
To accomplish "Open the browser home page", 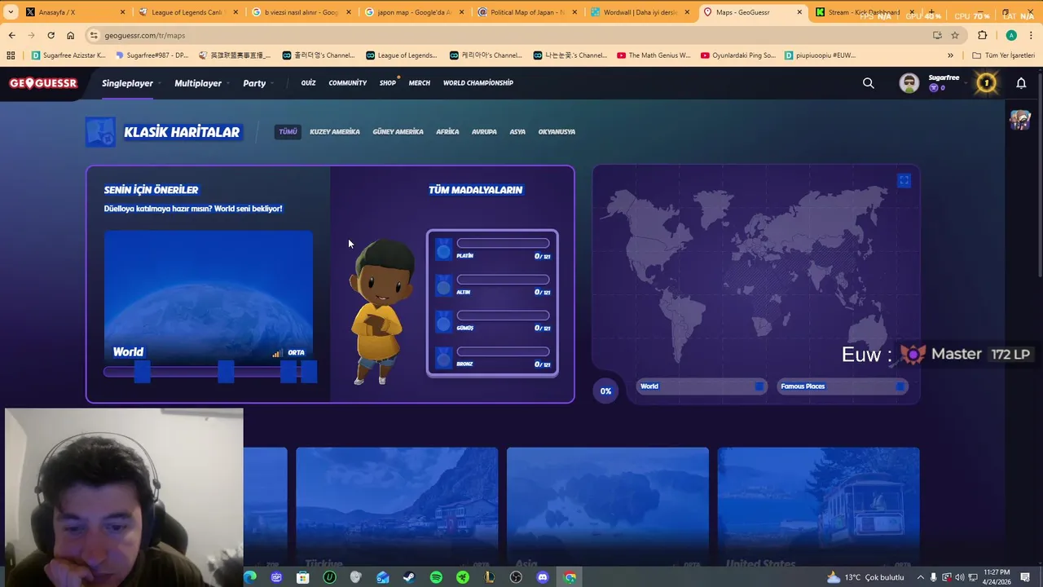I will tap(70, 35).
